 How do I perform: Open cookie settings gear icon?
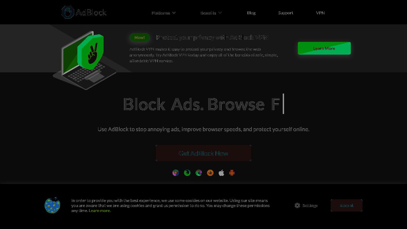click(x=297, y=205)
